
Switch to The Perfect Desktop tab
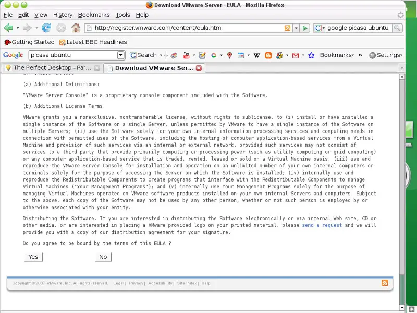pos(52,68)
